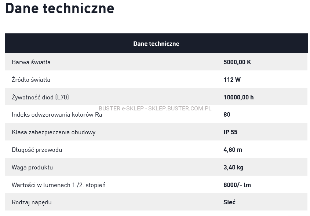Click the 112 W value
310x216 pixels.
click(x=232, y=80)
